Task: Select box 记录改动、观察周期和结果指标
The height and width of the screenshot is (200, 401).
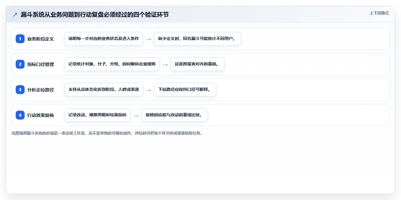Action: 97,115
